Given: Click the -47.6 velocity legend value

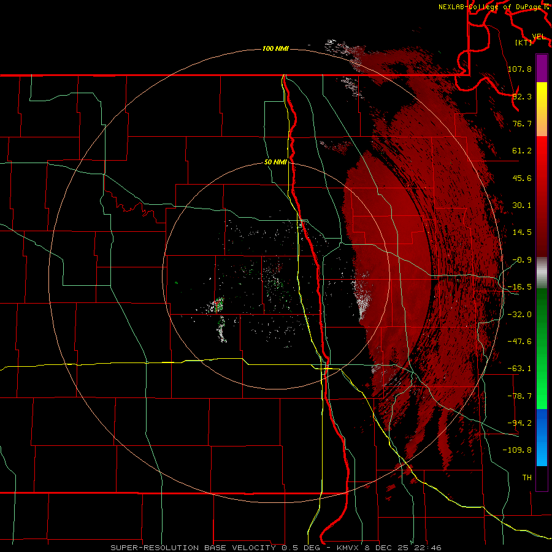Looking at the screenshot, I should 519,342.
